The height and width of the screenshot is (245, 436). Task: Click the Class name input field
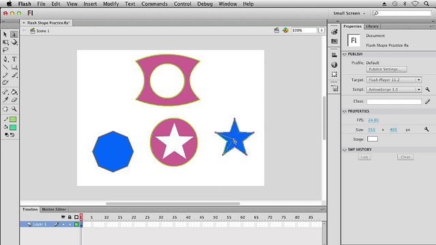pos(394,101)
